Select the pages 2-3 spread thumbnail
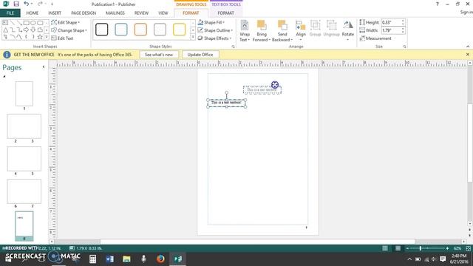Image resolution: width=473 pixels, height=266 pixels. (24, 126)
